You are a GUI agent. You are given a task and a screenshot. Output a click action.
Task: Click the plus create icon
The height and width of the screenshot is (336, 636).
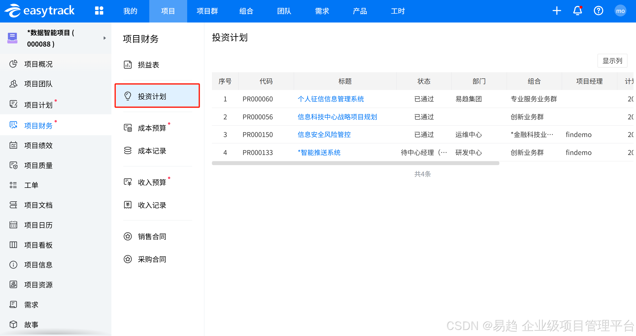click(x=557, y=11)
